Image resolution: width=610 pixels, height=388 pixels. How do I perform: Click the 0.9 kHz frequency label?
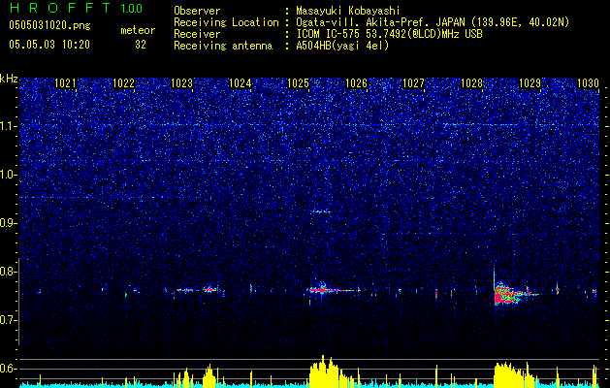pos(9,223)
